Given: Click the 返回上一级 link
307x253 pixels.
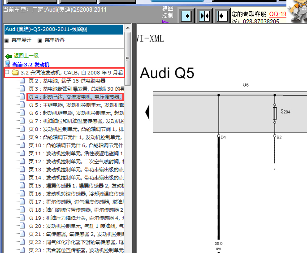Looking at the screenshot, I should tap(26, 56).
